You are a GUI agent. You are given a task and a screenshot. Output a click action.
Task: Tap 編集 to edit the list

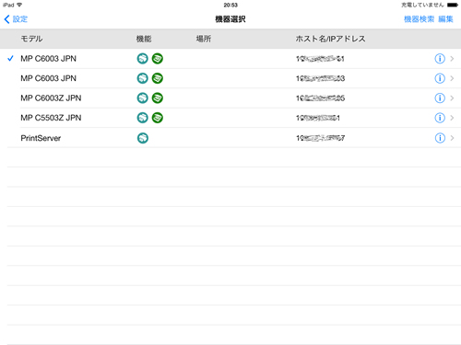pos(445,19)
